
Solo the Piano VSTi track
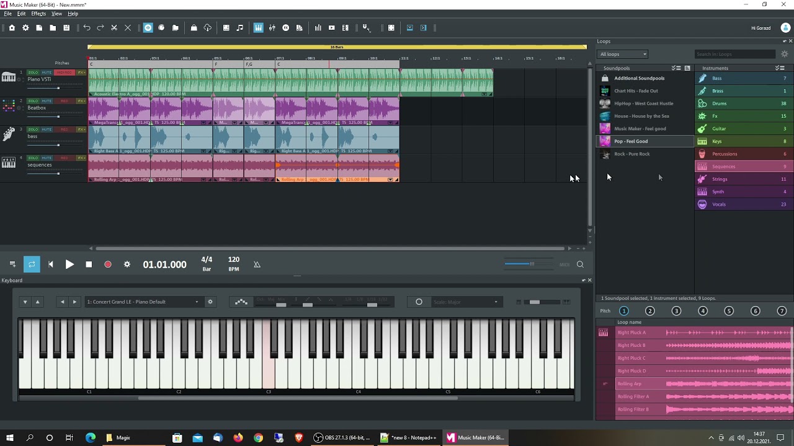point(33,72)
